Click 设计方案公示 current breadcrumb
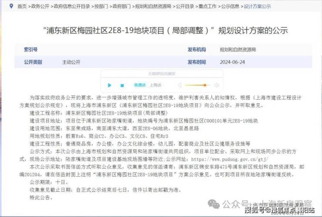The image size is (322, 217). pos(257,7)
